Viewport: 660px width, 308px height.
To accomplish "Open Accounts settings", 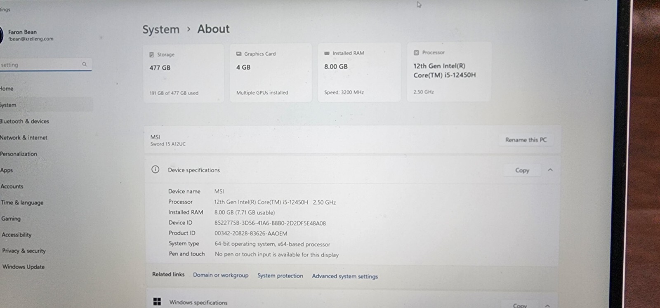I will click(x=12, y=186).
